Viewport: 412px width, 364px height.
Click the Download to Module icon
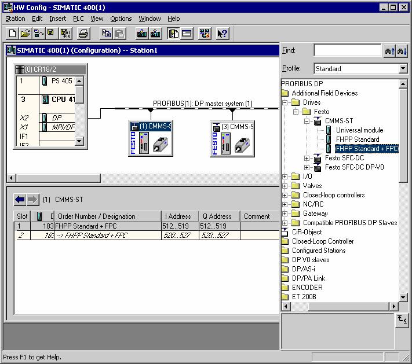pyautogui.click(x=142, y=34)
